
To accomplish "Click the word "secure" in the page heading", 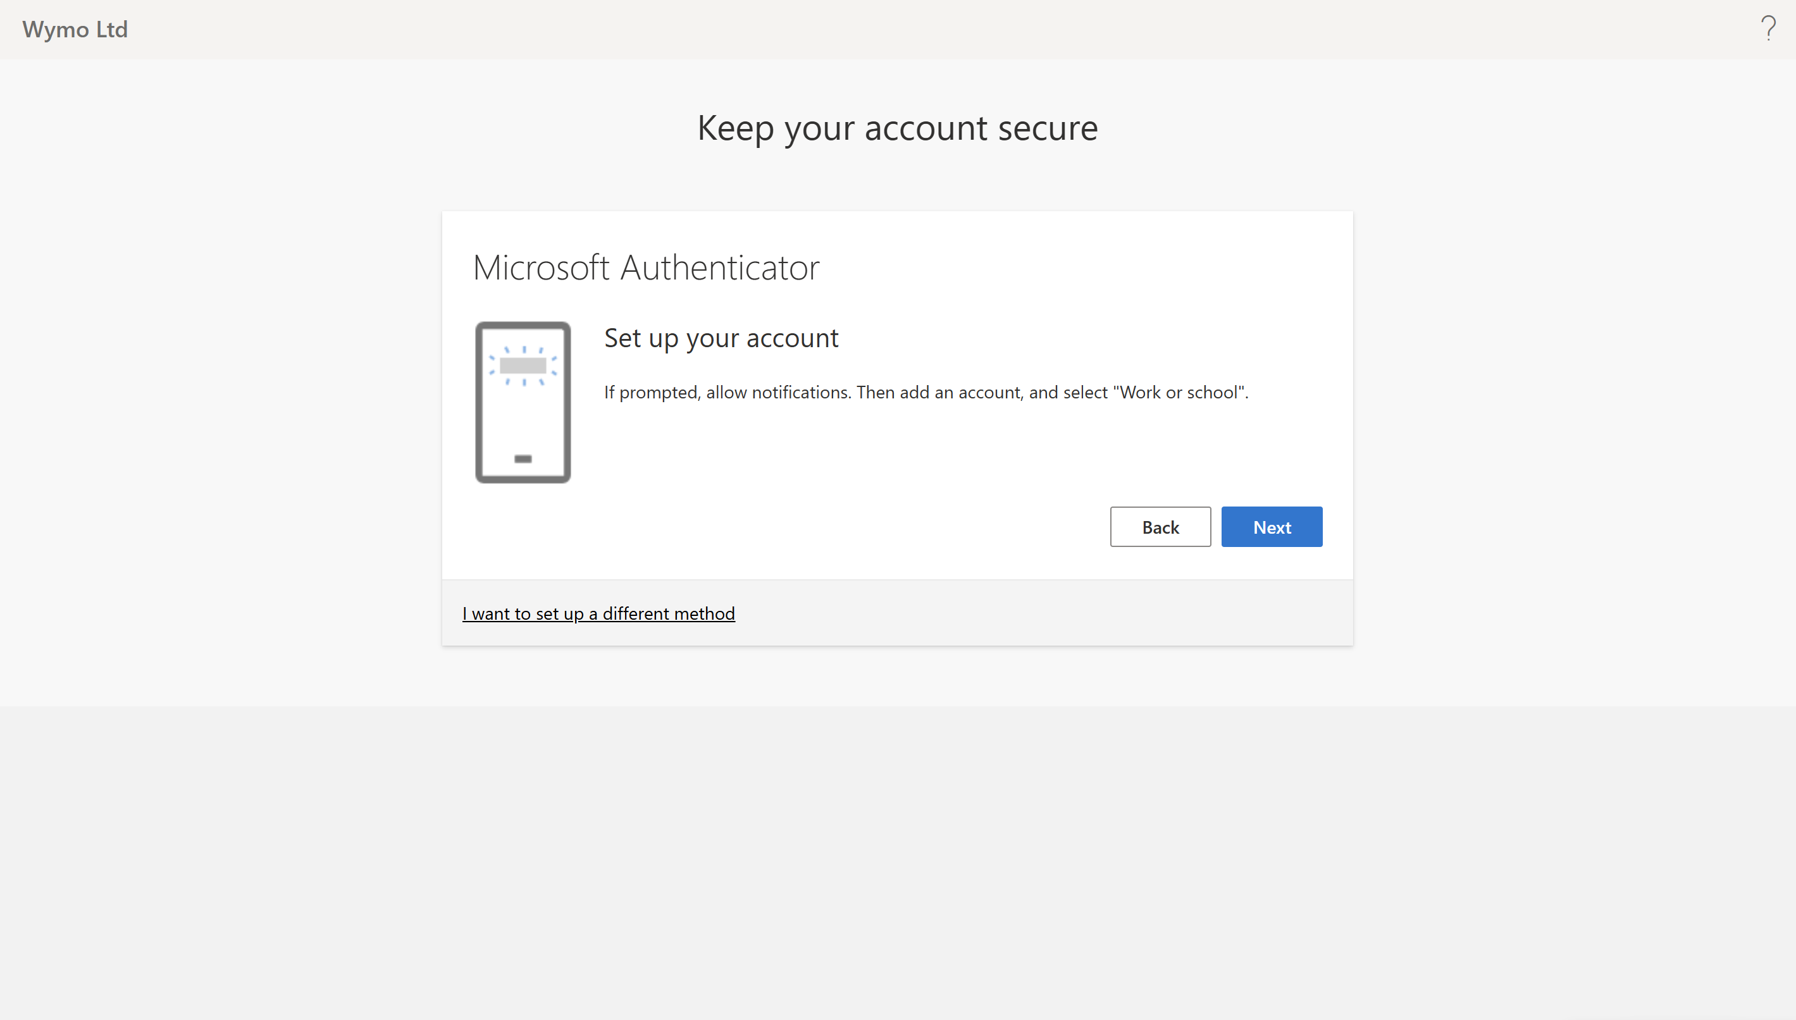I will click(x=1048, y=128).
